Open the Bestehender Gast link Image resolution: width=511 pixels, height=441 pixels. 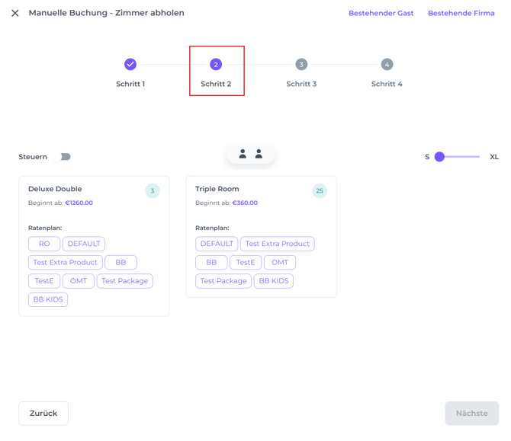[381, 13]
